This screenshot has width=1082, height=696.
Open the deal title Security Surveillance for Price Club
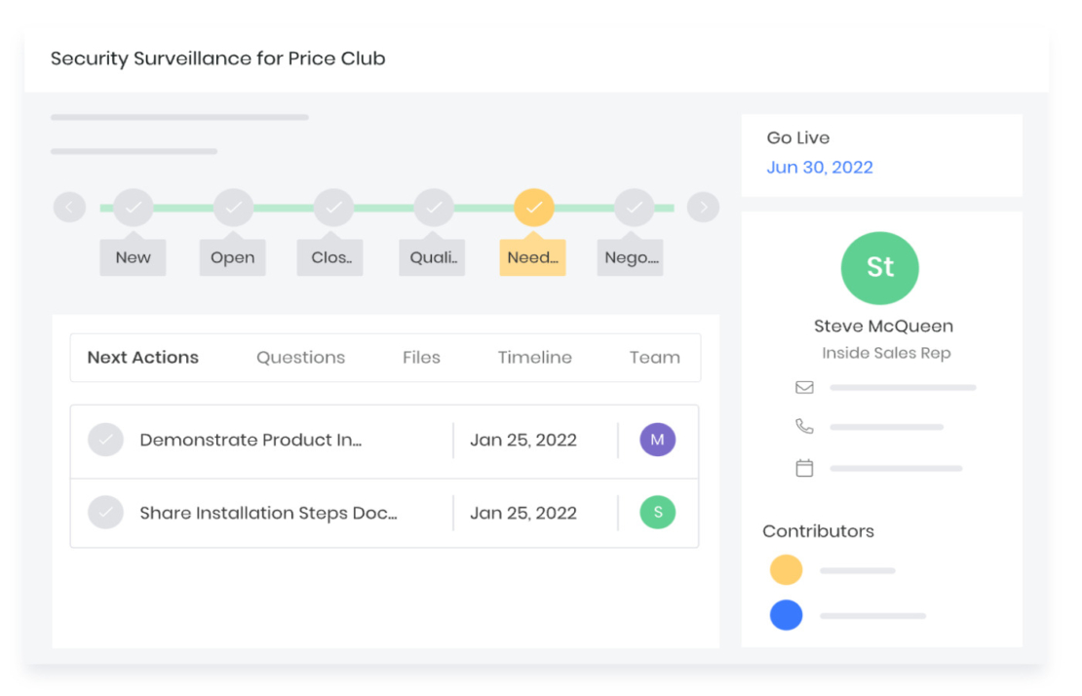[x=218, y=58]
